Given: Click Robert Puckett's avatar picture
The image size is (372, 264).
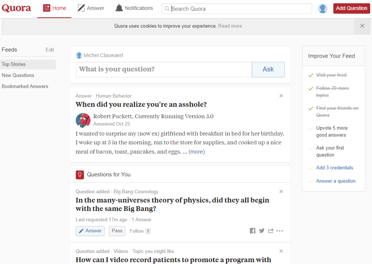Looking at the screenshot, I should coord(83,120).
